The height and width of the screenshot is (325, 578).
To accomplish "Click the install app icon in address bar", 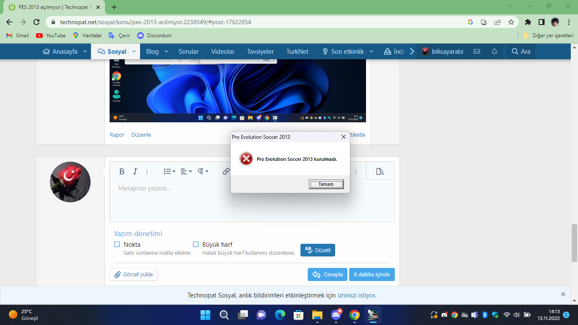I will 484,22.
